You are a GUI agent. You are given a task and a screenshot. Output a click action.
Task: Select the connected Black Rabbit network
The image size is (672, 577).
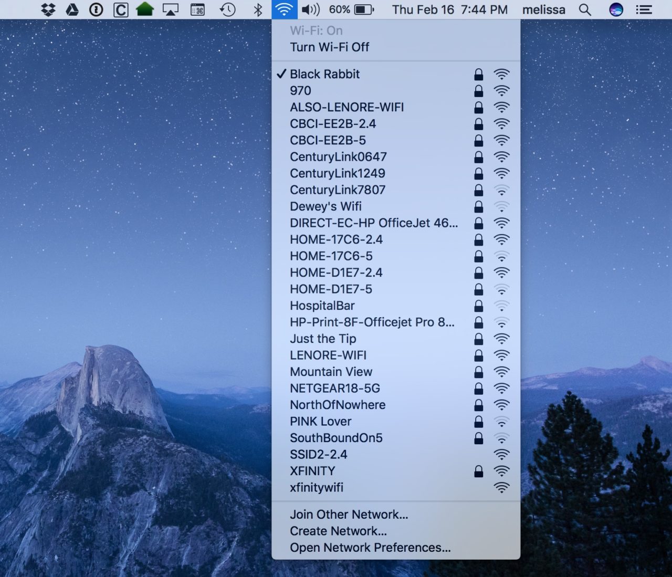[396, 74]
